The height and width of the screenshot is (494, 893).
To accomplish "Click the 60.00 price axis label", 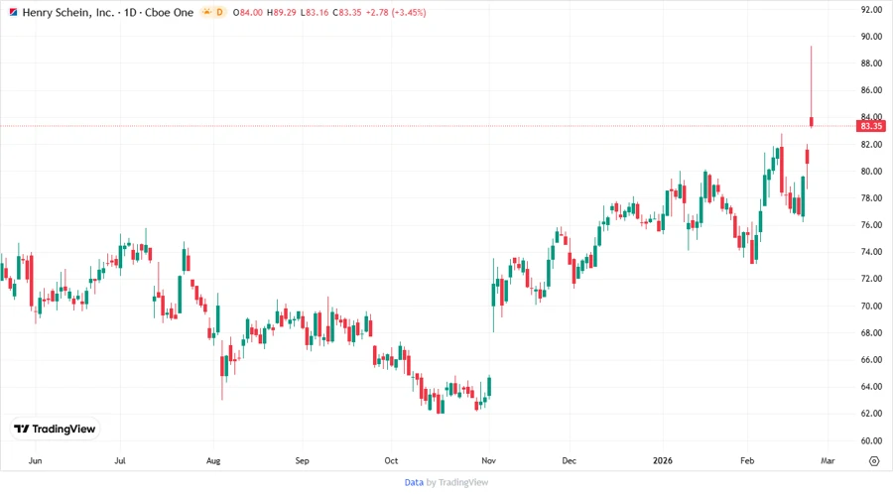I will coord(871,440).
